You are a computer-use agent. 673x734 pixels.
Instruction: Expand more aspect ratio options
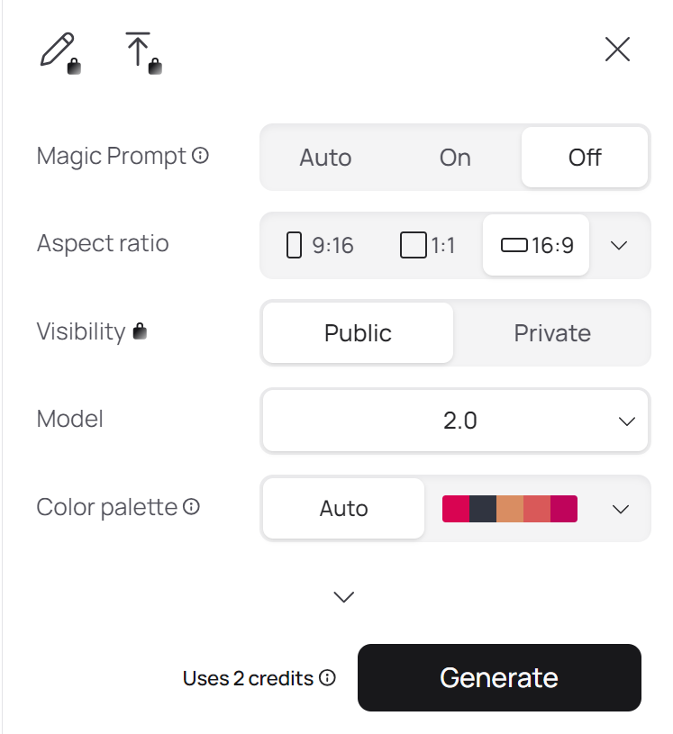click(x=619, y=245)
